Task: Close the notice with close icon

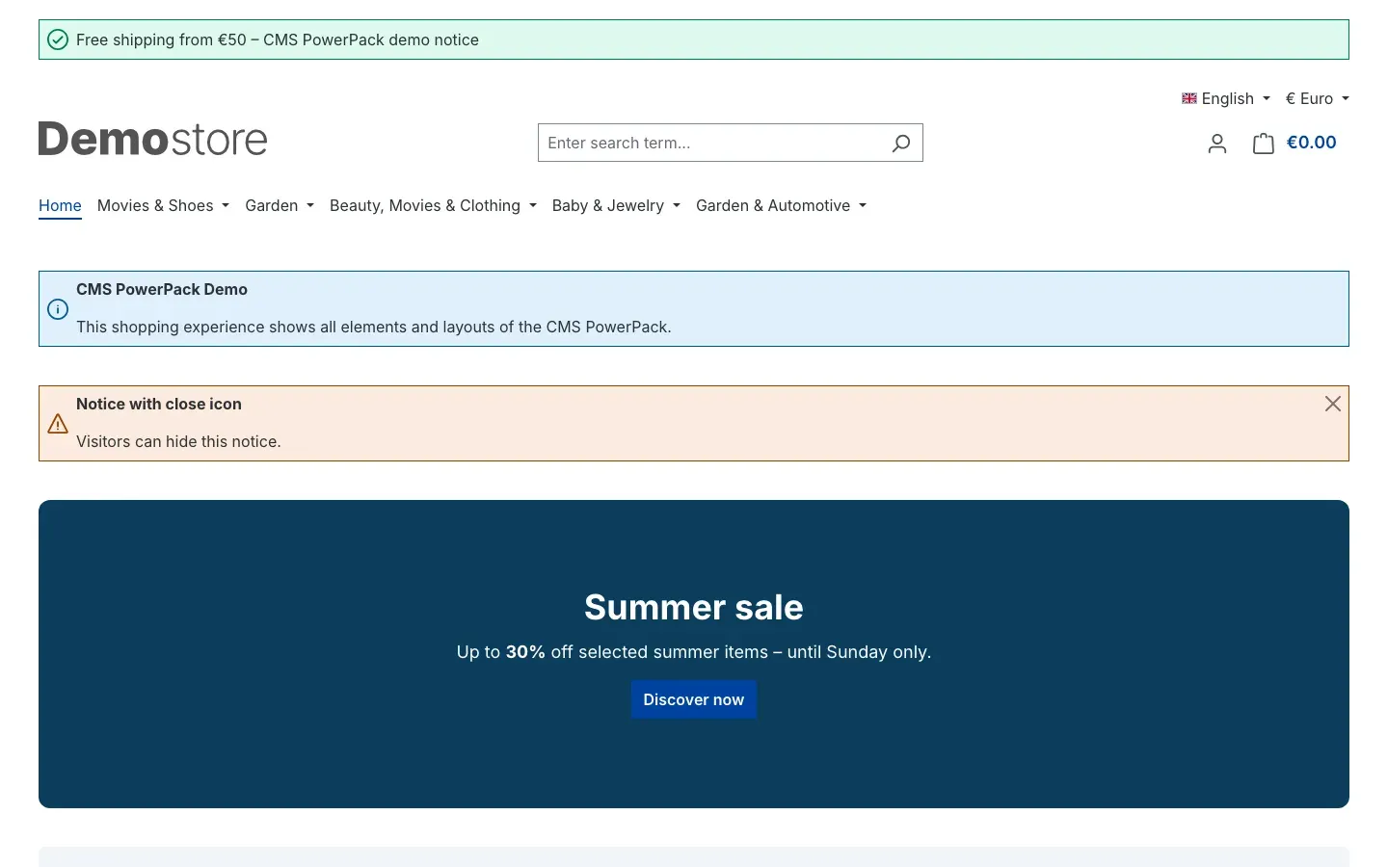Action: 1333,404
